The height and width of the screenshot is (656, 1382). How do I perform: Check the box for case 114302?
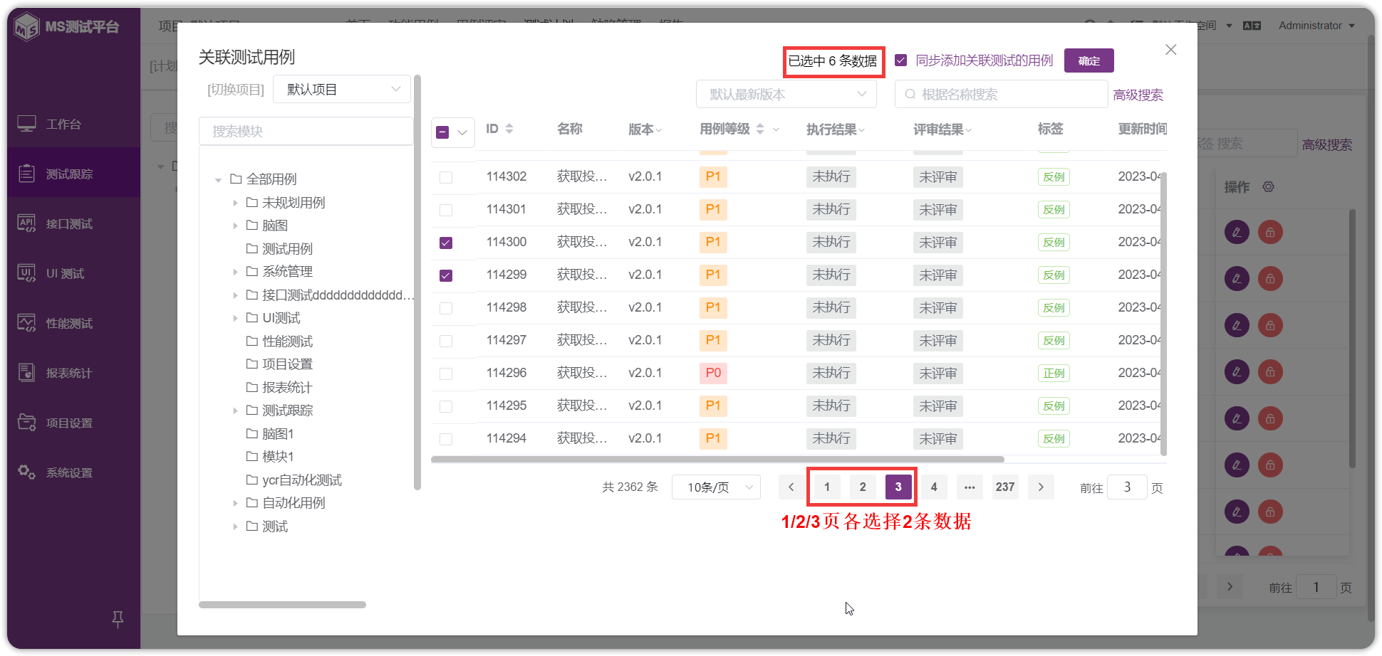pos(446,177)
